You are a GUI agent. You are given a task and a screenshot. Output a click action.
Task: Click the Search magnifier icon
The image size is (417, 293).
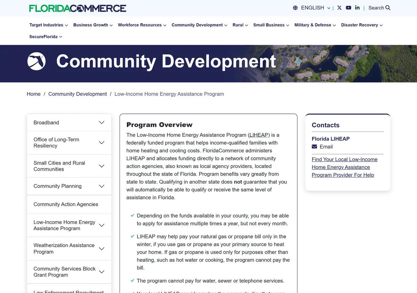388,8
